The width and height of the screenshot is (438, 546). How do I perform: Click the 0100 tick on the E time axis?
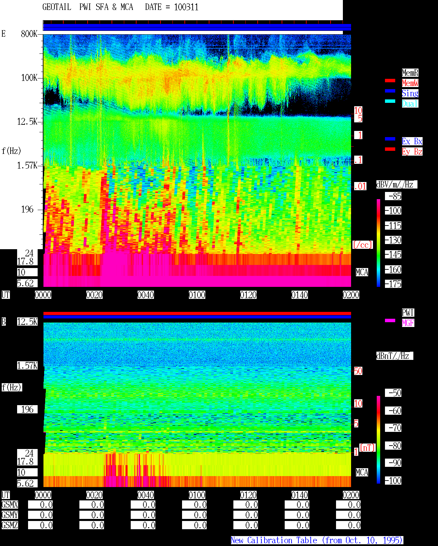tap(197, 295)
